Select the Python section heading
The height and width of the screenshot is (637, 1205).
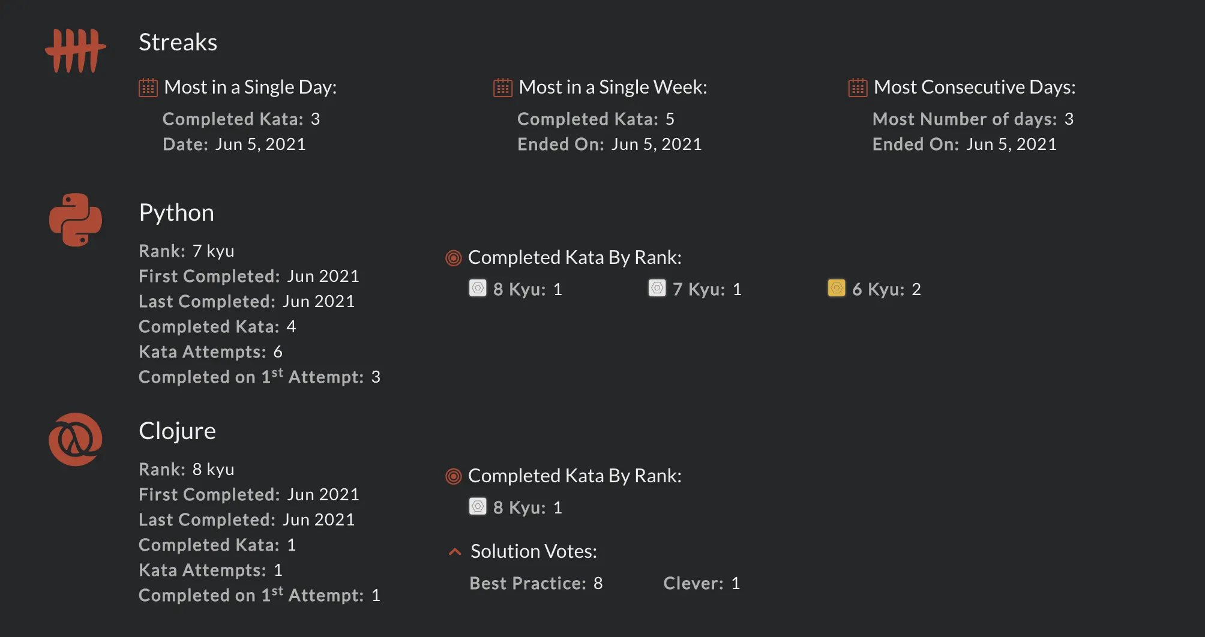176,213
